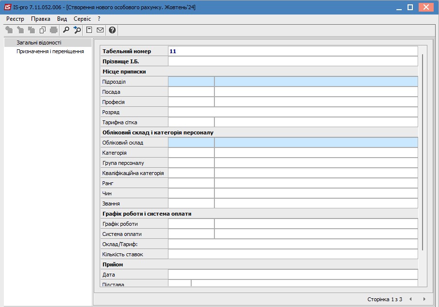Click the Оклад/Тариф input field
Screen dimensions: 439x307
(293, 244)
